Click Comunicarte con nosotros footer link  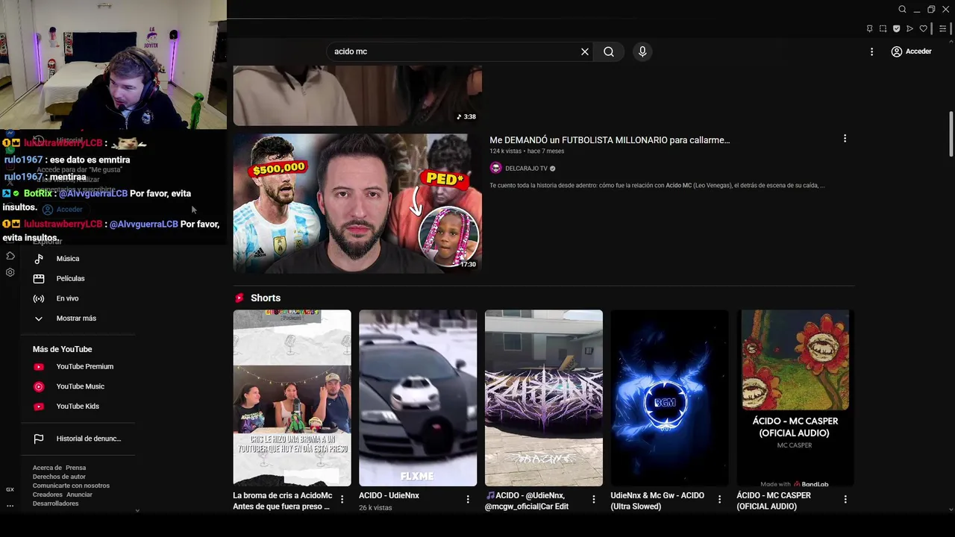(x=71, y=486)
